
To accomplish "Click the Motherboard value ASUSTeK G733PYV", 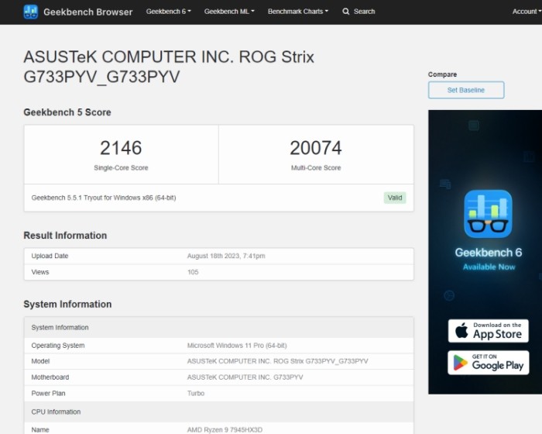I will click(245, 377).
